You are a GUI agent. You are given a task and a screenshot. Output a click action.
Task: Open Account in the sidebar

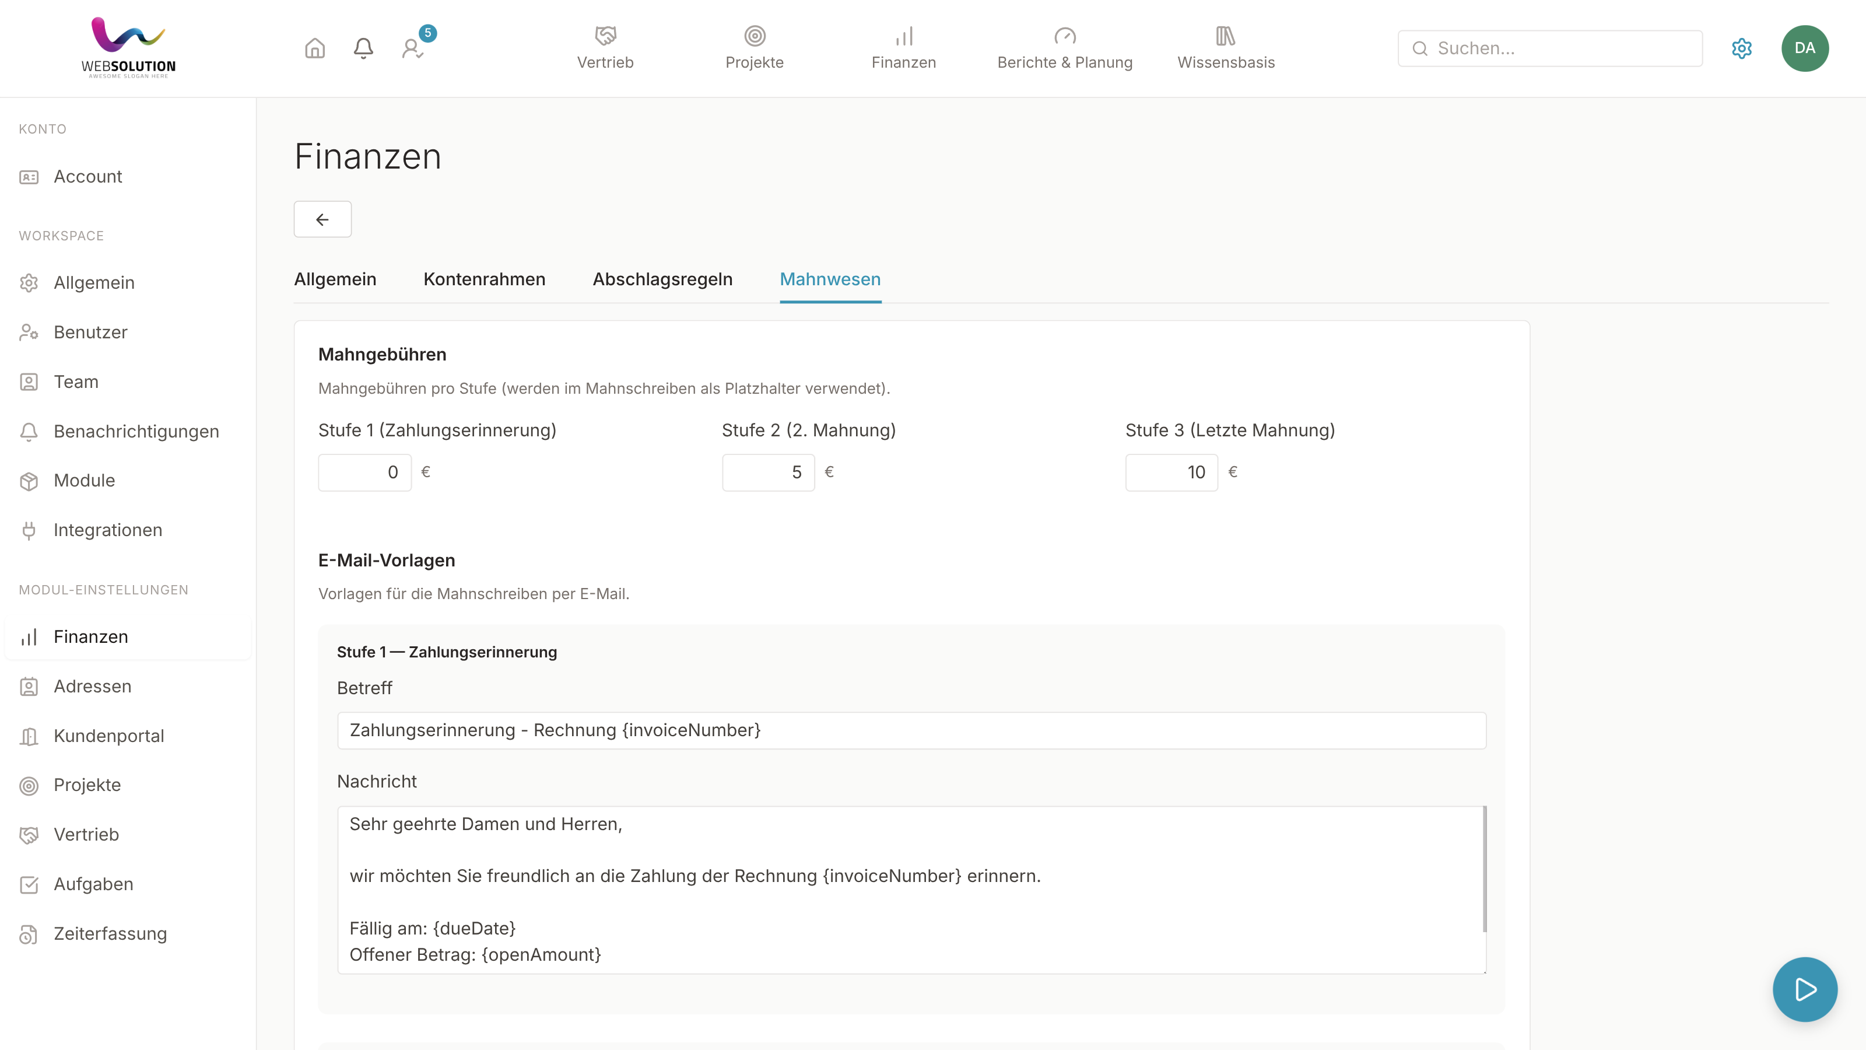coord(128,177)
